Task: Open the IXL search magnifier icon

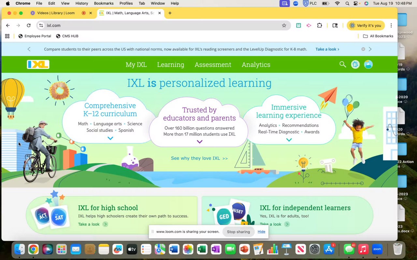Action: click(342, 64)
